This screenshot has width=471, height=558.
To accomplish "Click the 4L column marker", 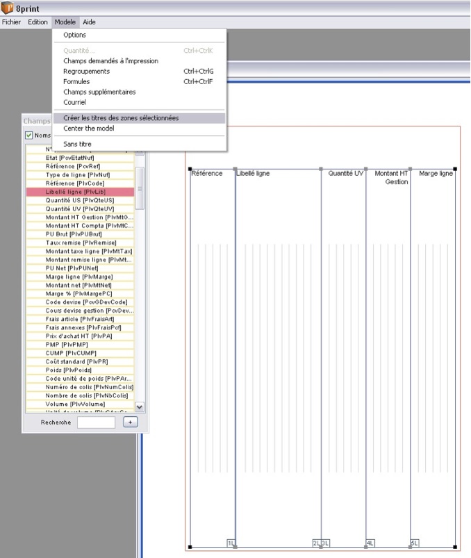I will coord(370,543).
